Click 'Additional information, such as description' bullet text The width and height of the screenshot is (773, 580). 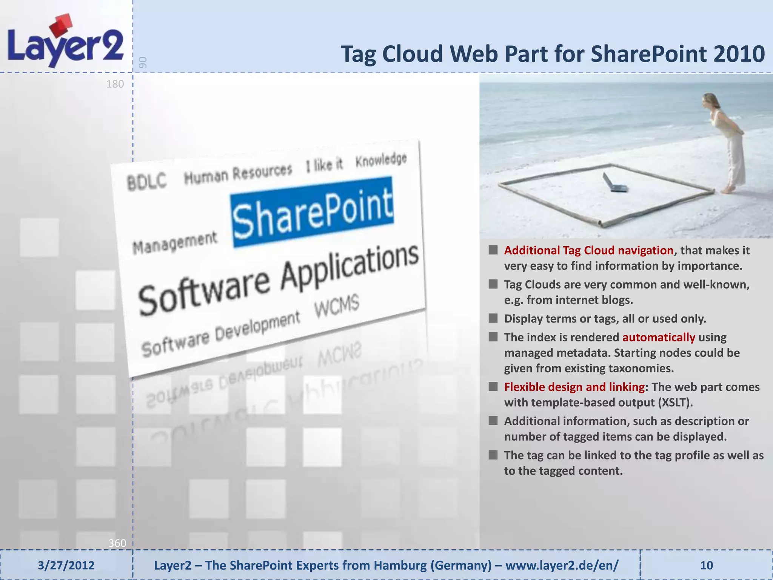tap(627, 429)
